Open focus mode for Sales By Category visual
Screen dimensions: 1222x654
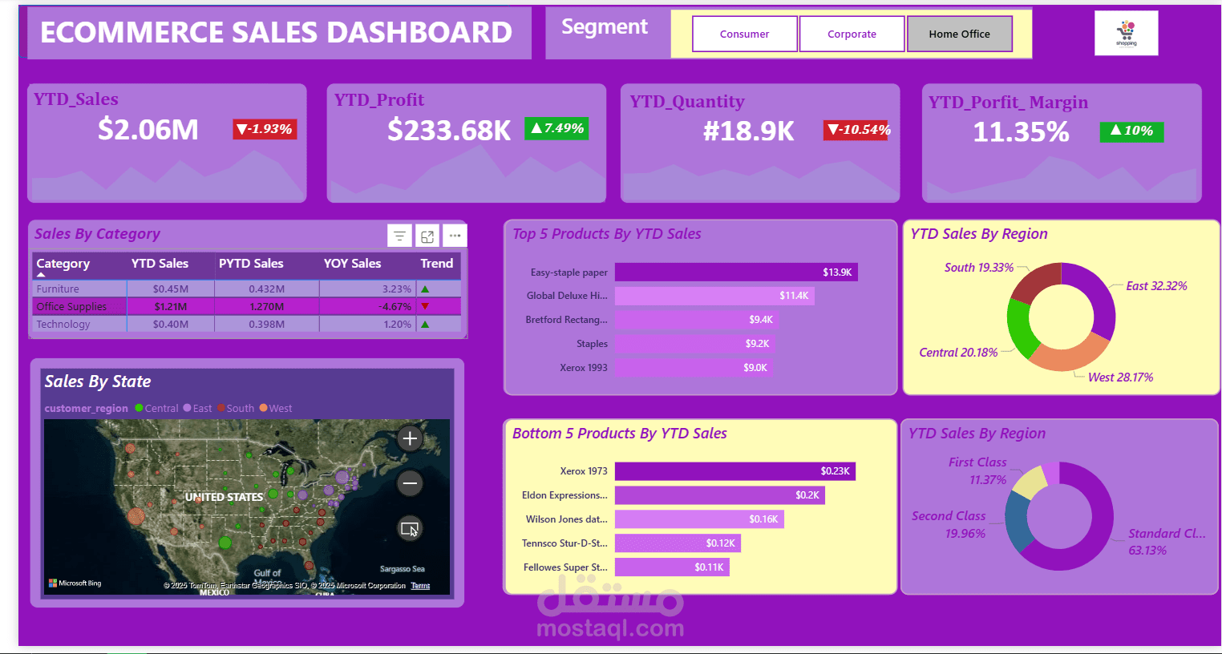(427, 236)
